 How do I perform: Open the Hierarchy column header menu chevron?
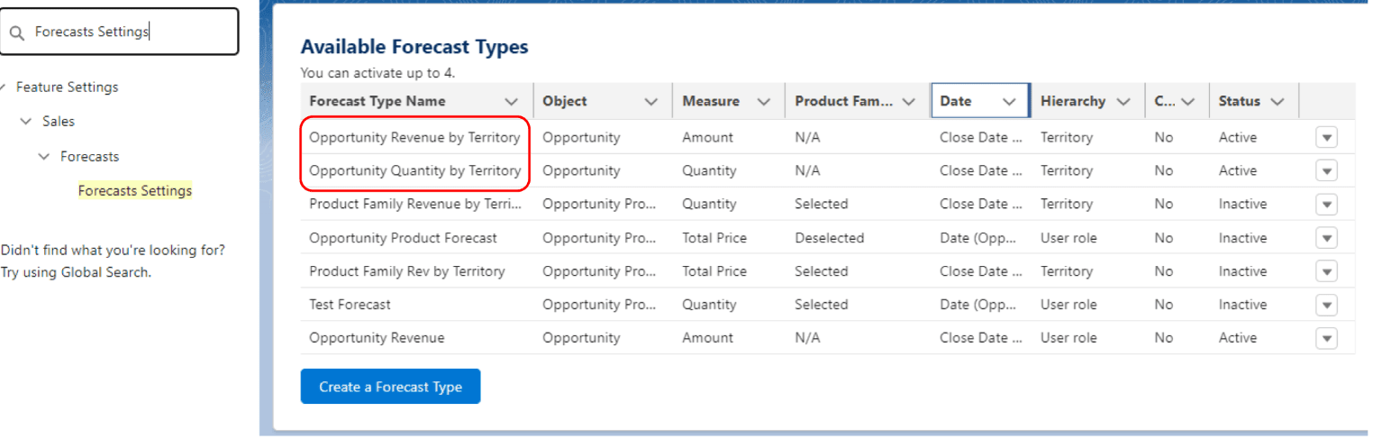[1123, 102]
